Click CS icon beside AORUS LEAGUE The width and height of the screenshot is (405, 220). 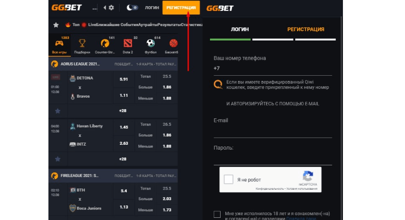click(55, 64)
